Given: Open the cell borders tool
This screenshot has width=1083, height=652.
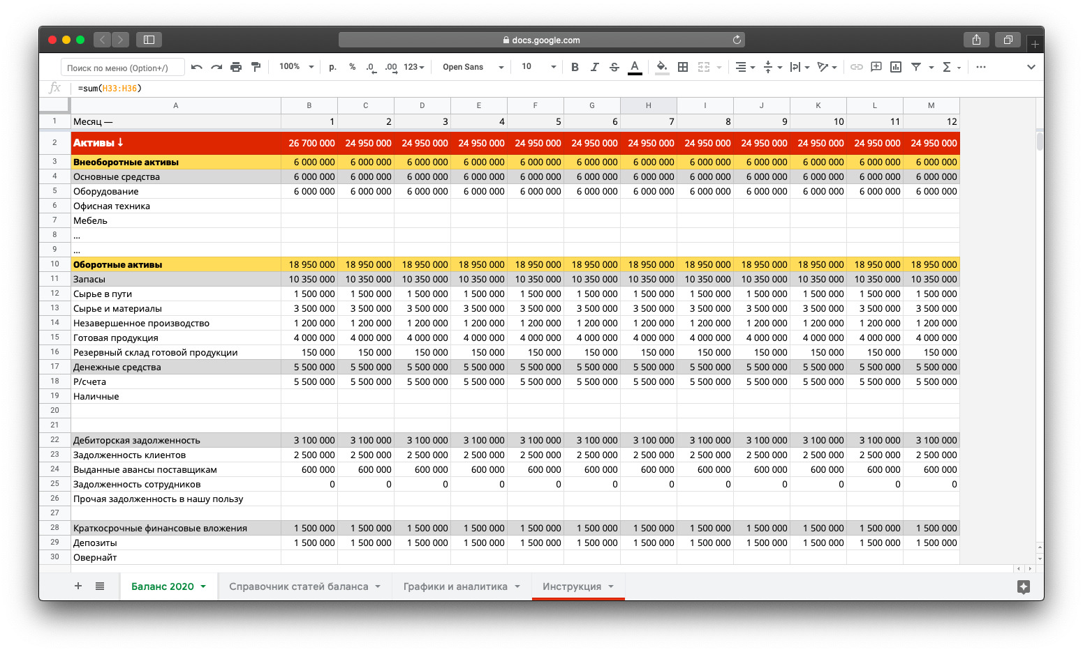Looking at the screenshot, I should 683,67.
